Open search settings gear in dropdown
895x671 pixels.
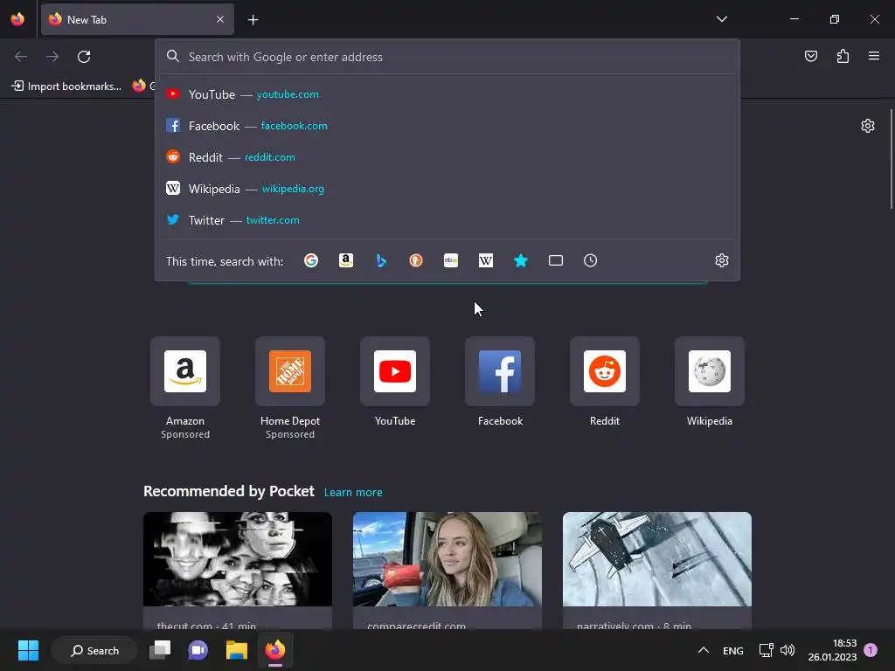[721, 260]
